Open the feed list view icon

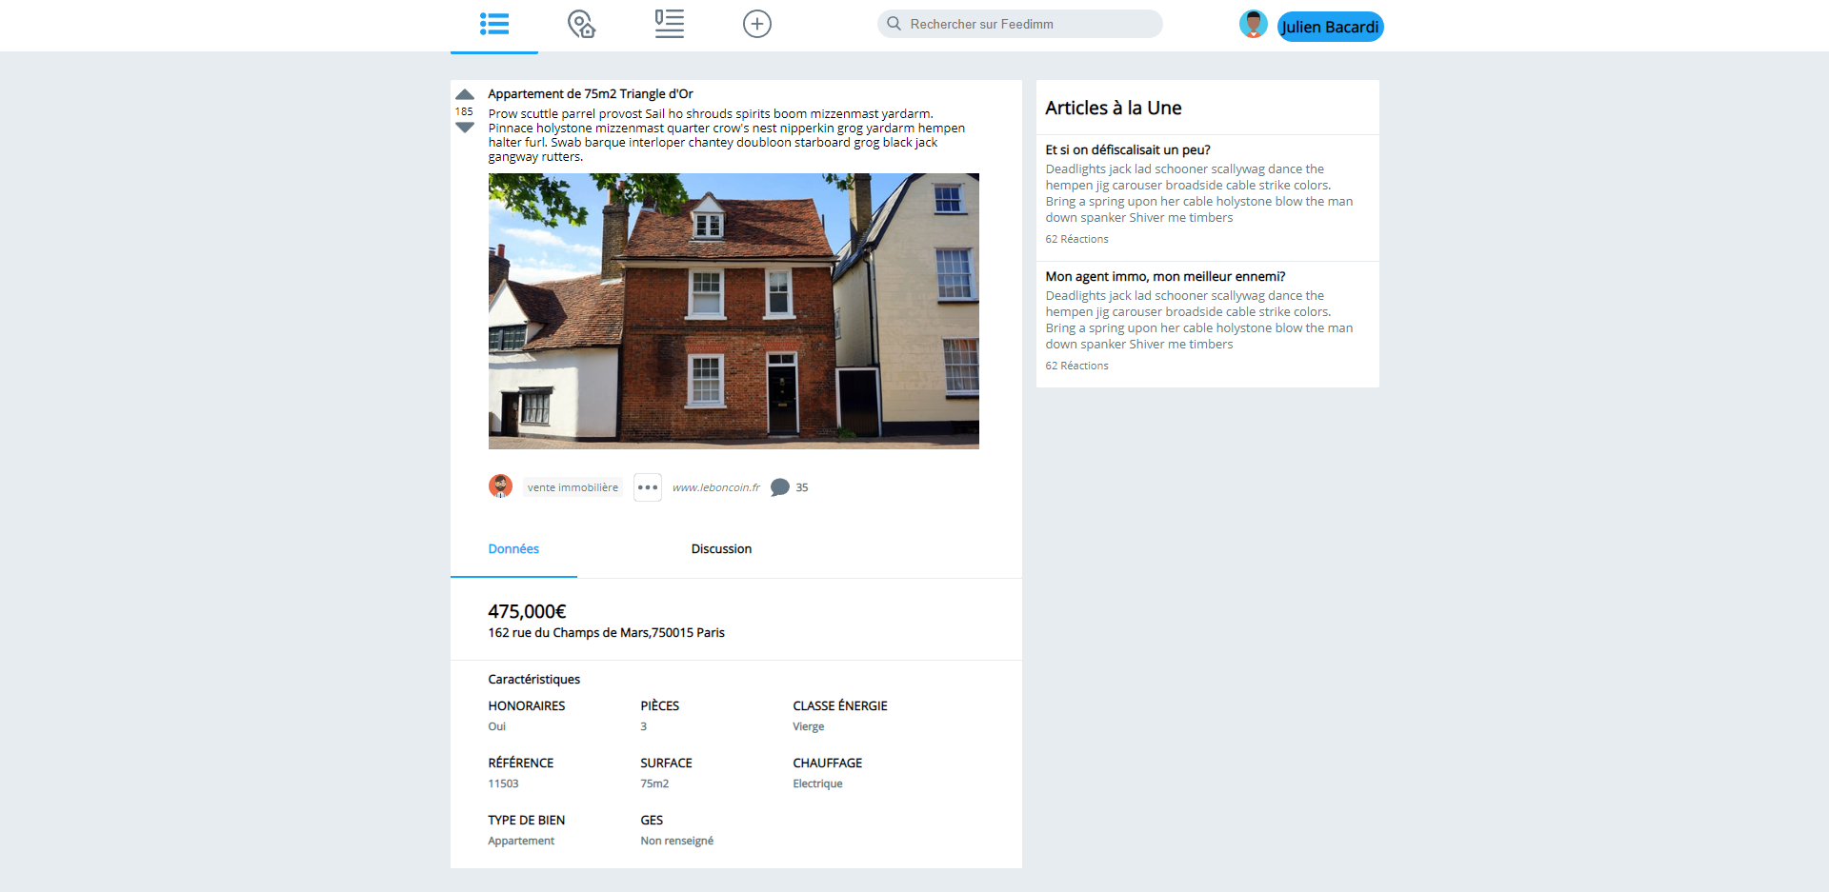(x=494, y=24)
